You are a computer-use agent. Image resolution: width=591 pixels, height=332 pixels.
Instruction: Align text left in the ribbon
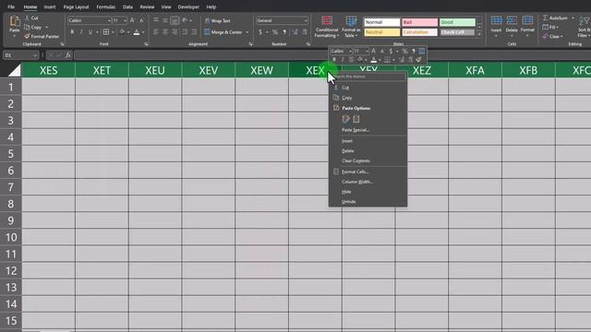(x=156, y=32)
